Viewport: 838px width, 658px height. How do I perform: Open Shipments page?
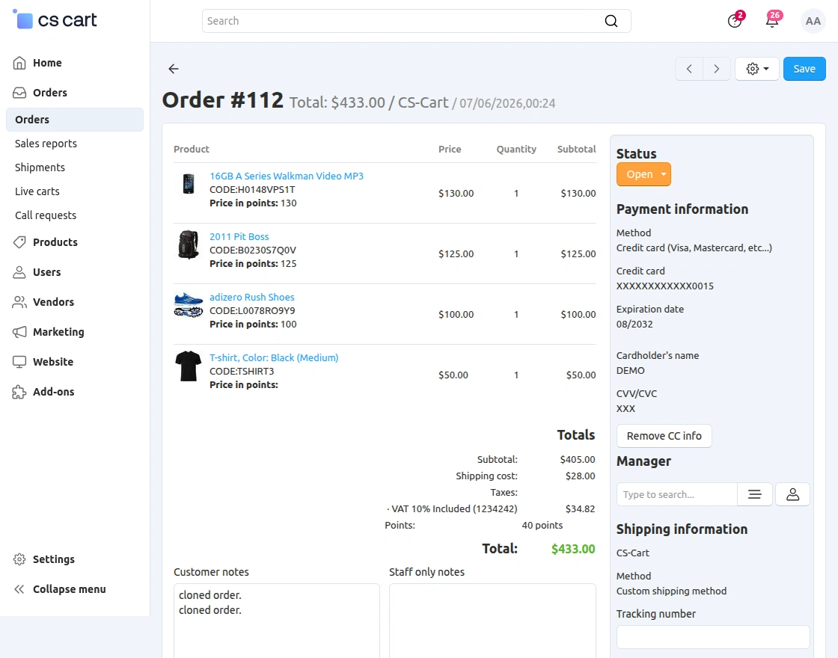coord(40,167)
